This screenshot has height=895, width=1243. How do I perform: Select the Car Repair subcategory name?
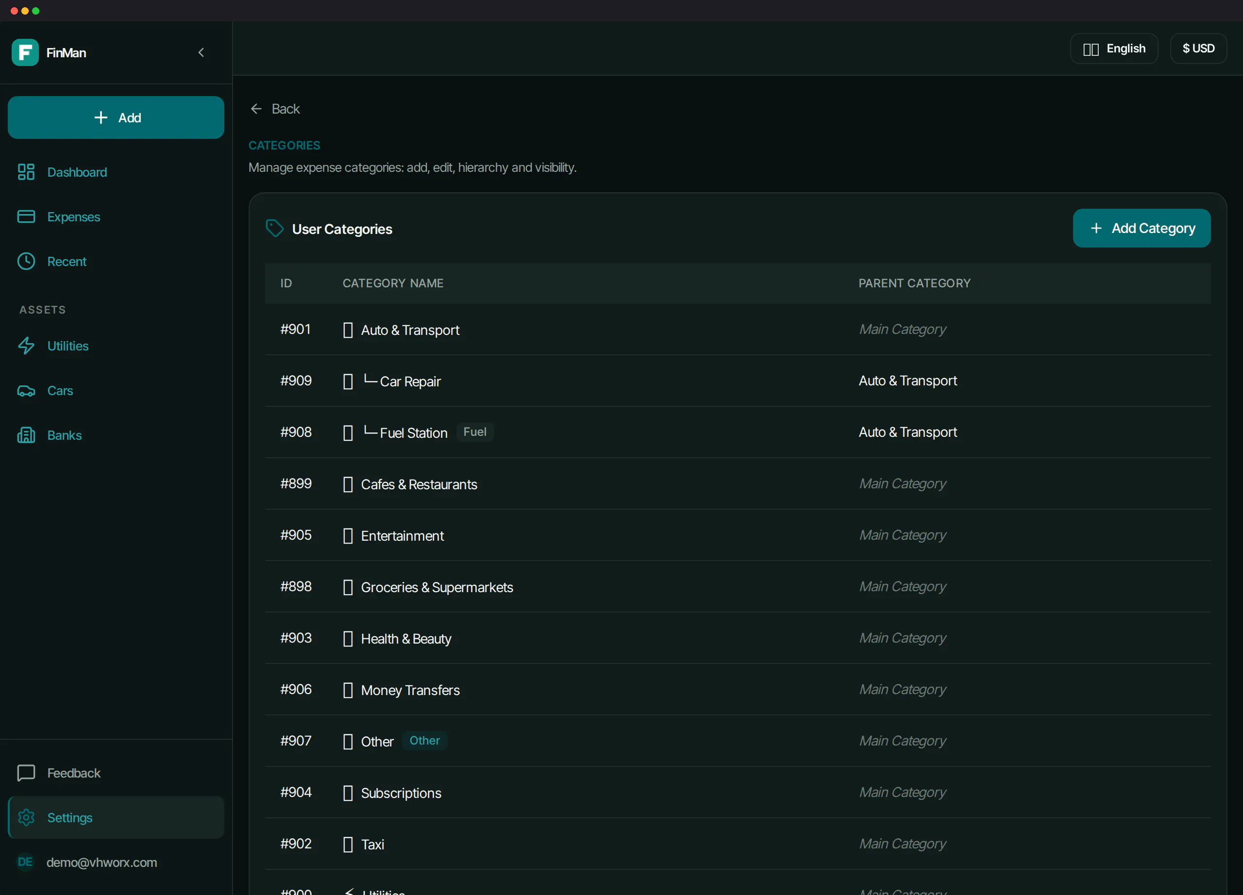(410, 382)
